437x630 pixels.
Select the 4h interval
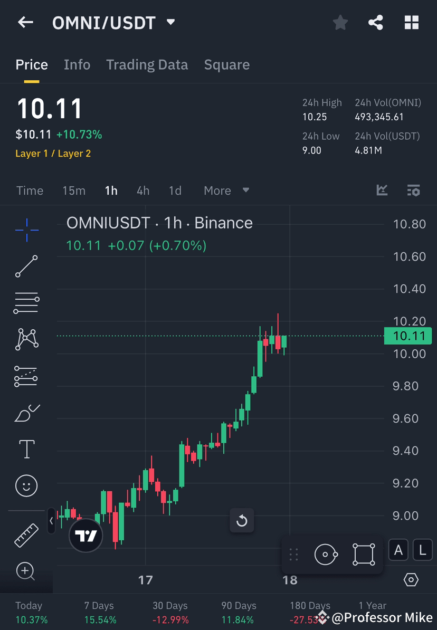click(143, 190)
